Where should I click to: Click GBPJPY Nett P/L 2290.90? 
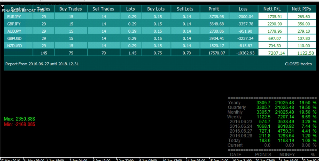point(275,24)
